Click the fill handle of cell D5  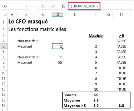pos(63,49)
